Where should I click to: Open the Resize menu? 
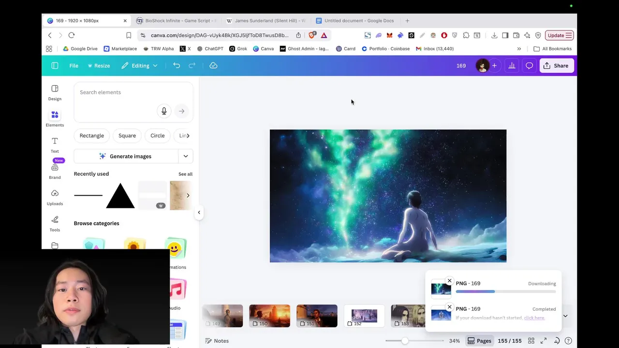[99, 66]
